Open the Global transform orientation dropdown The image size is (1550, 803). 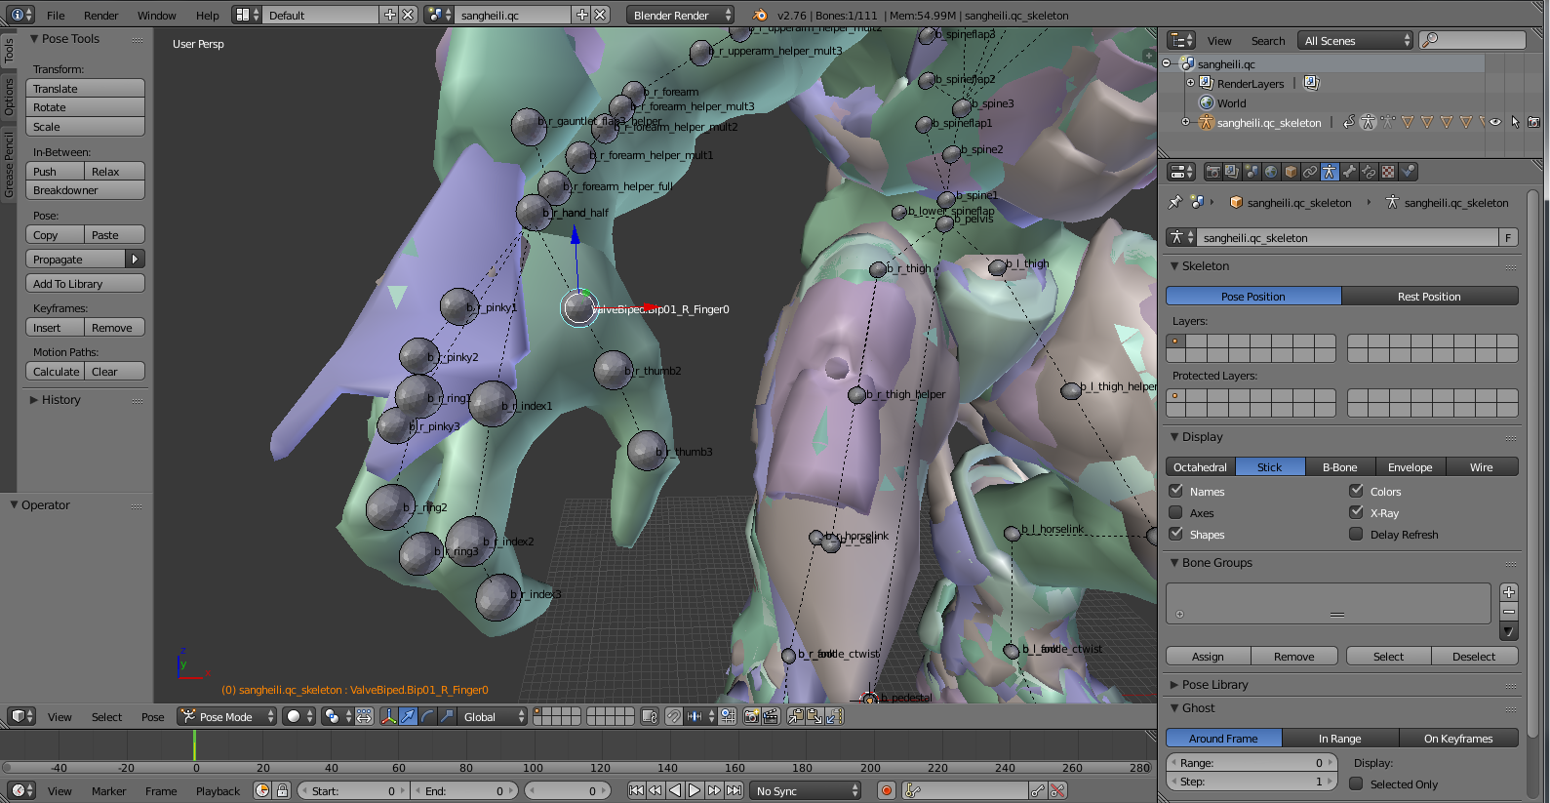(x=493, y=716)
